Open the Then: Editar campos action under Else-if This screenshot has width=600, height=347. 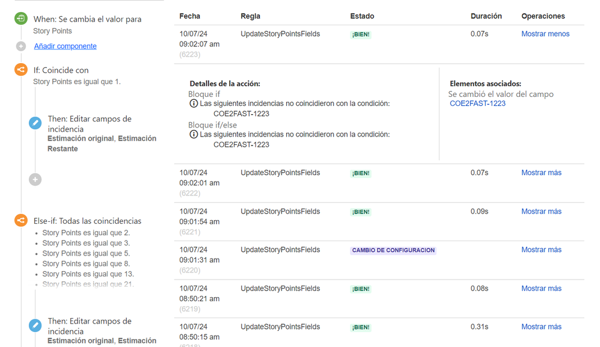point(90,326)
